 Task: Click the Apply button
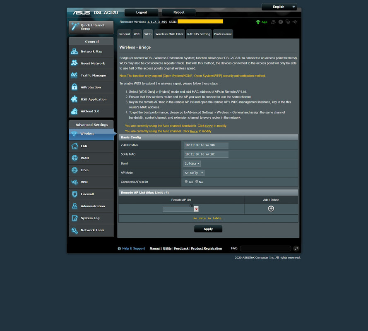[x=208, y=229]
